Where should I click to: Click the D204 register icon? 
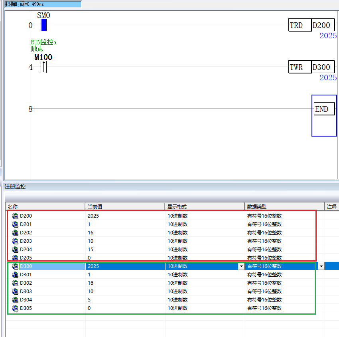click(x=16, y=249)
